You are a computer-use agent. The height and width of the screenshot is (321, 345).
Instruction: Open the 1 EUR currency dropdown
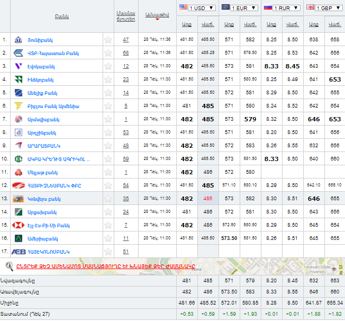tap(244, 8)
